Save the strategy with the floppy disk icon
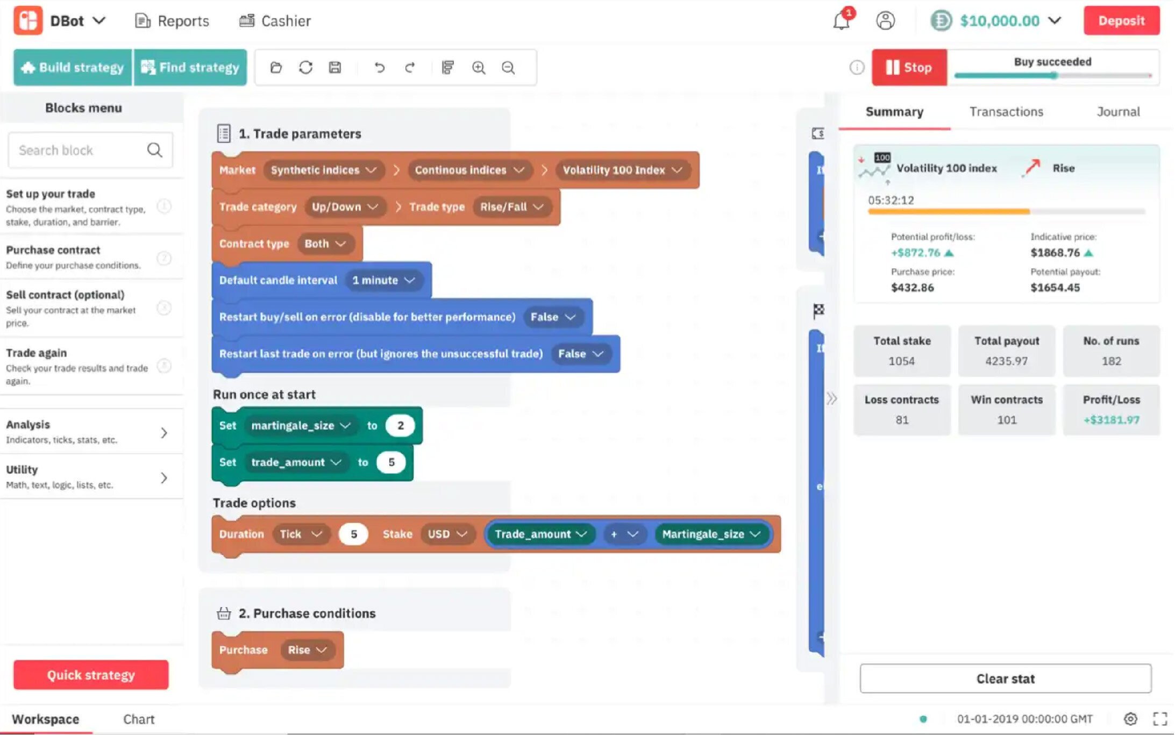 335,67
